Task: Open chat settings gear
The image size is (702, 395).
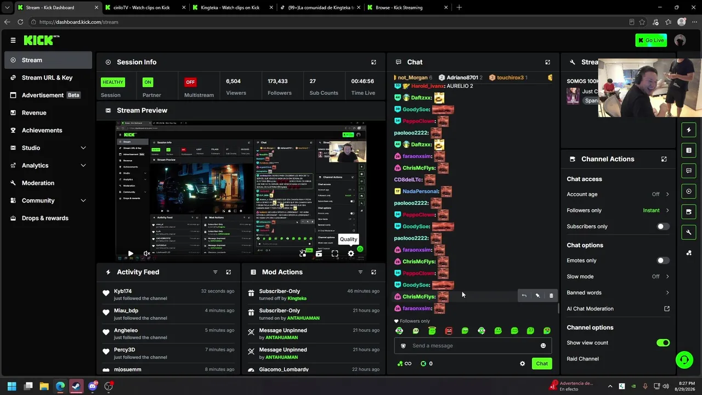Action: [x=522, y=364]
